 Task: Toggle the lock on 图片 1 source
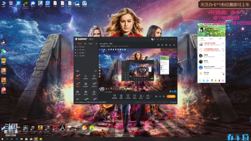[x=78, y=53]
